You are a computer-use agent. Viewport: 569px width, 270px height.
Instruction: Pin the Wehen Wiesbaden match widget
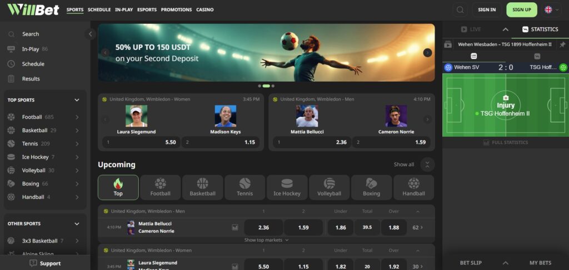coord(562,44)
